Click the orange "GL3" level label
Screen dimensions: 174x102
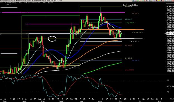(129, 45)
